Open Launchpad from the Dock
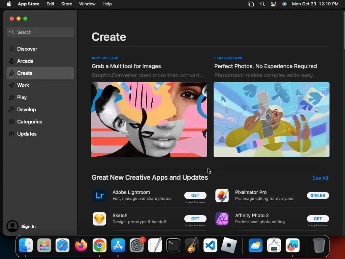345x259 pixels. tap(44, 245)
